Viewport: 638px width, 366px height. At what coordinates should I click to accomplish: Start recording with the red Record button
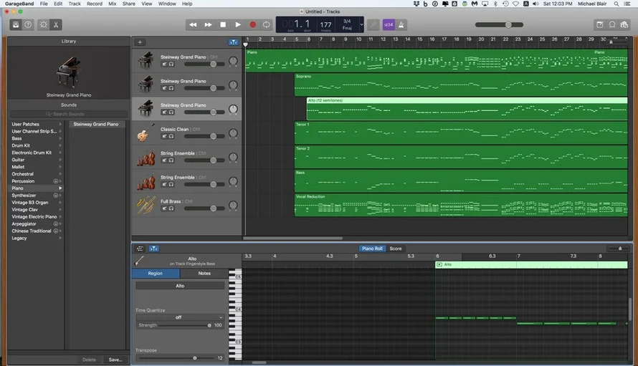[252, 25]
